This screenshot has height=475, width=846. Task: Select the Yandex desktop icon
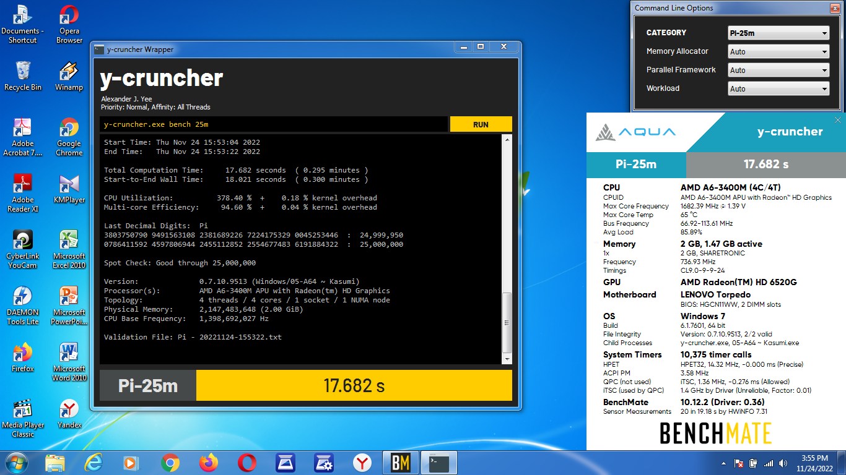[69, 414]
